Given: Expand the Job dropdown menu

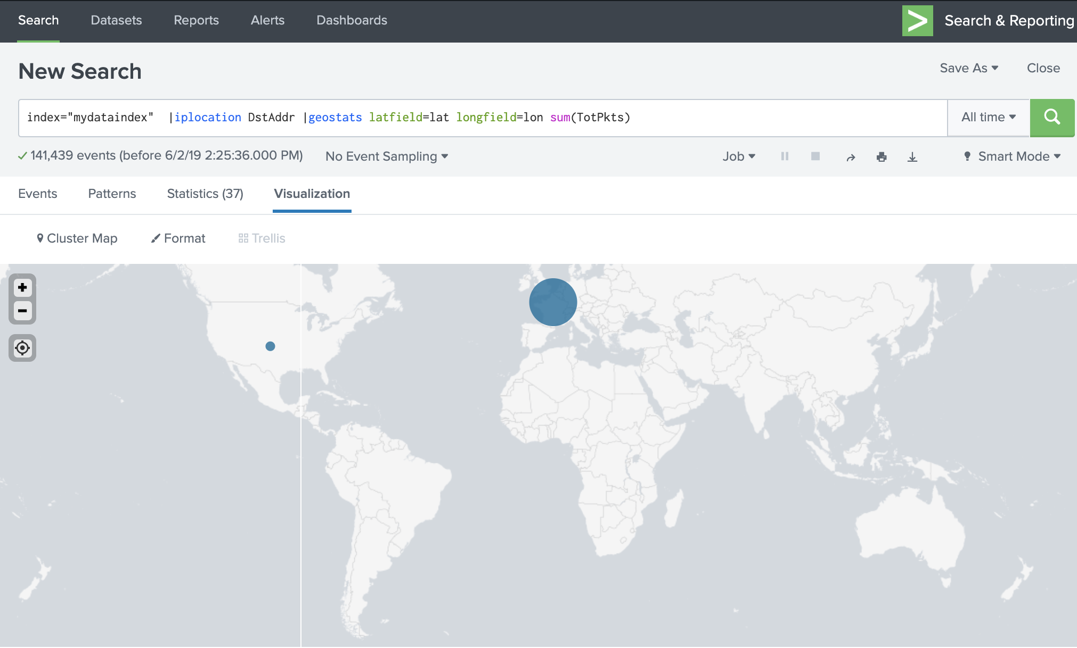Looking at the screenshot, I should (739, 156).
